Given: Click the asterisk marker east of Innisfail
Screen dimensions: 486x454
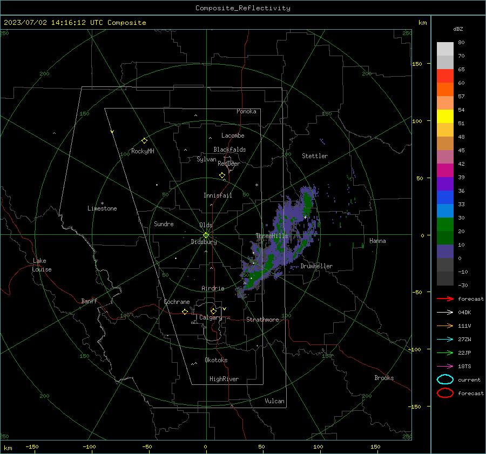Looking at the screenshot, I should coord(256,185).
